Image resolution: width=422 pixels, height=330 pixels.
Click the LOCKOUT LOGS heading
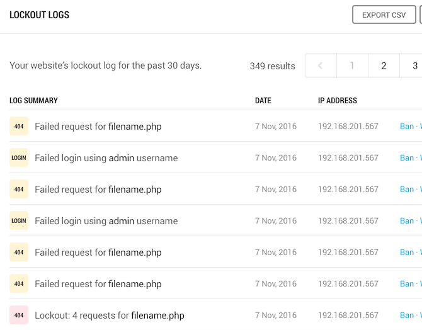(39, 15)
